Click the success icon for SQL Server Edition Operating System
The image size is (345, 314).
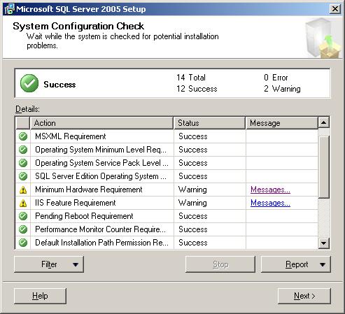(23, 176)
